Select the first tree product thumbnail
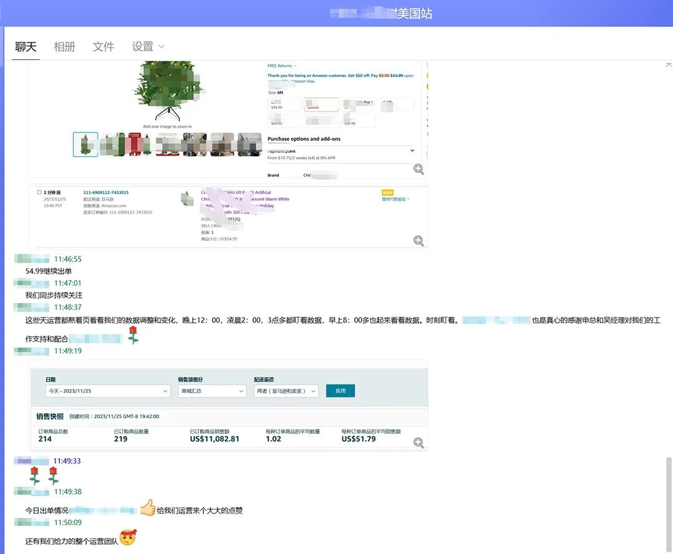This screenshot has height=554, width=673. pos(85,144)
